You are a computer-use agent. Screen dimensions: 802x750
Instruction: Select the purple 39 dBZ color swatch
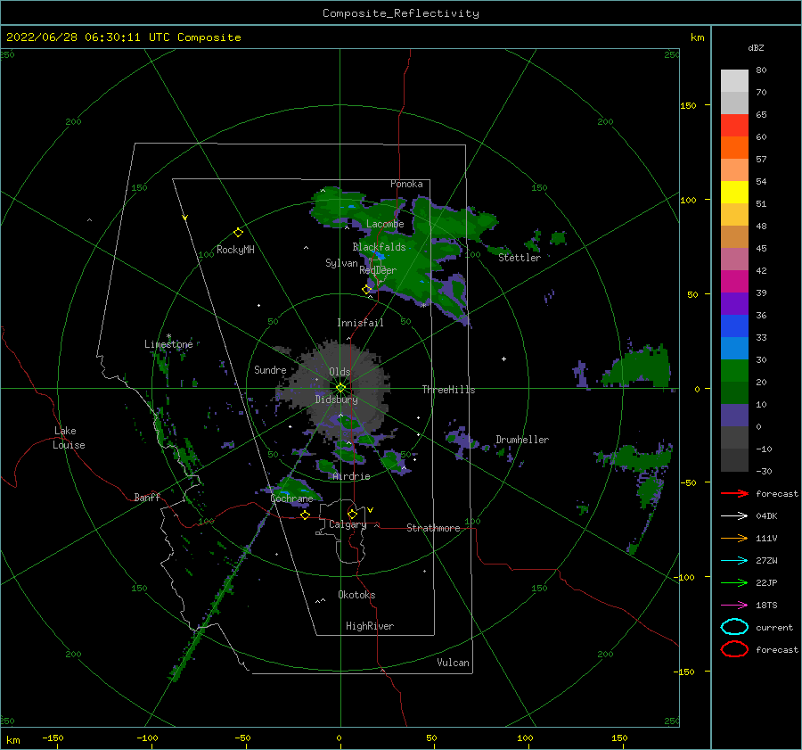point(734,303)
